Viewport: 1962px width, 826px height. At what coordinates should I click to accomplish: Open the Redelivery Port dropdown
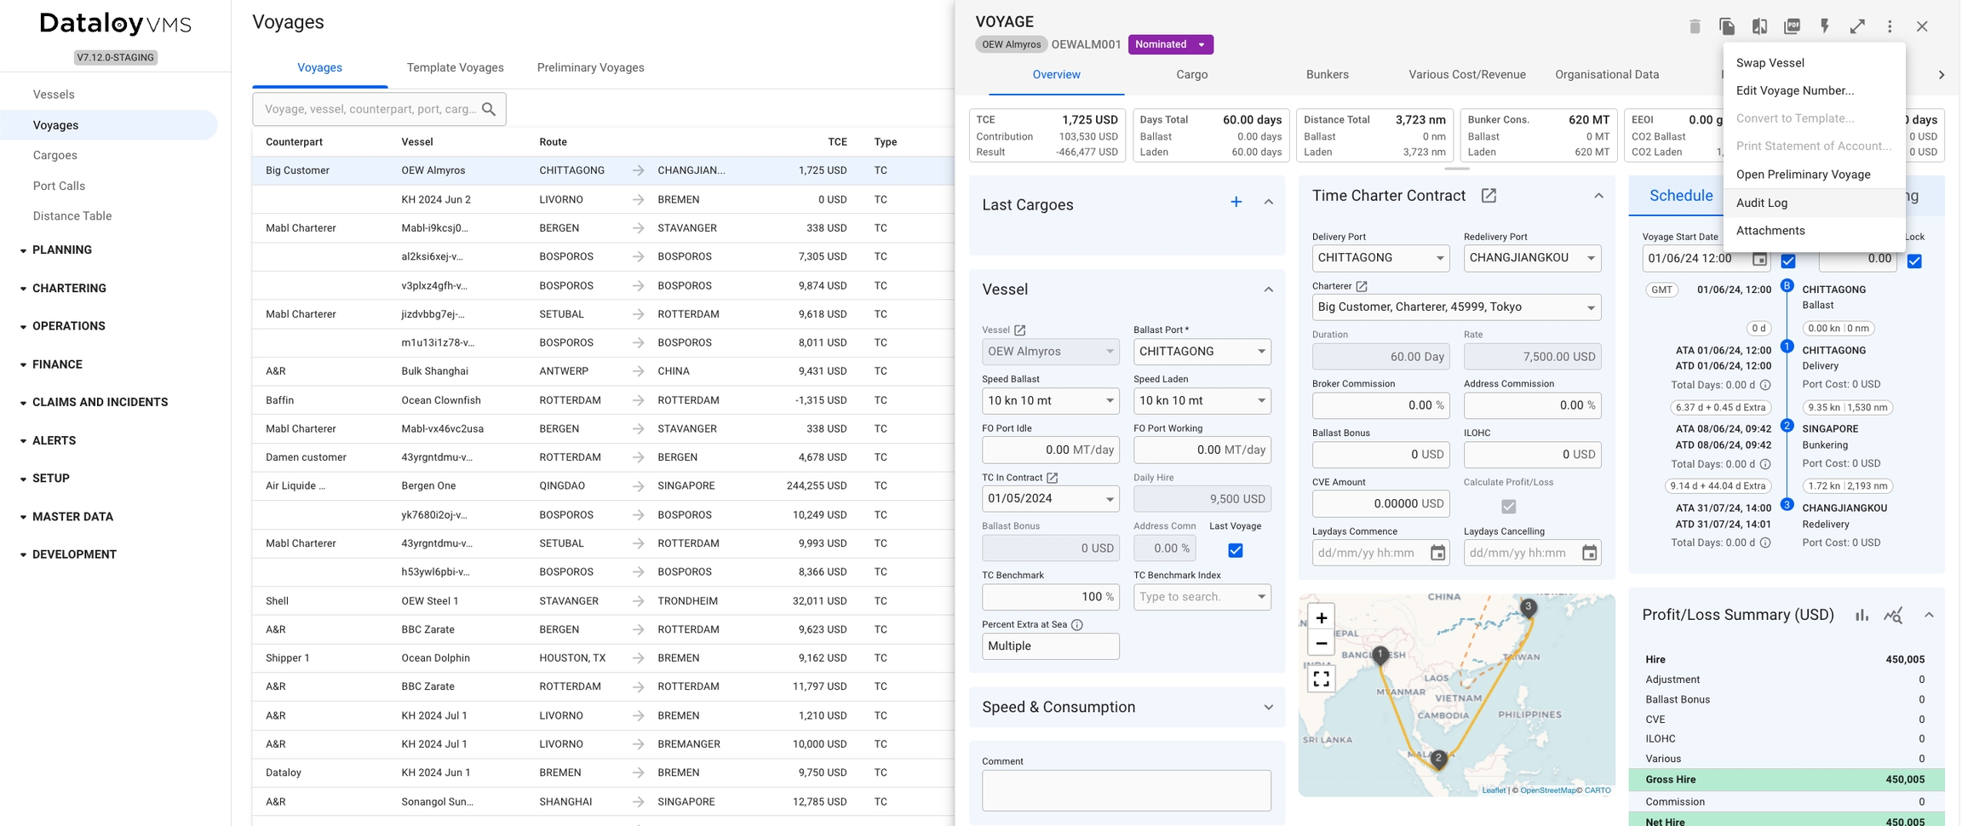tap(1531, 258)
